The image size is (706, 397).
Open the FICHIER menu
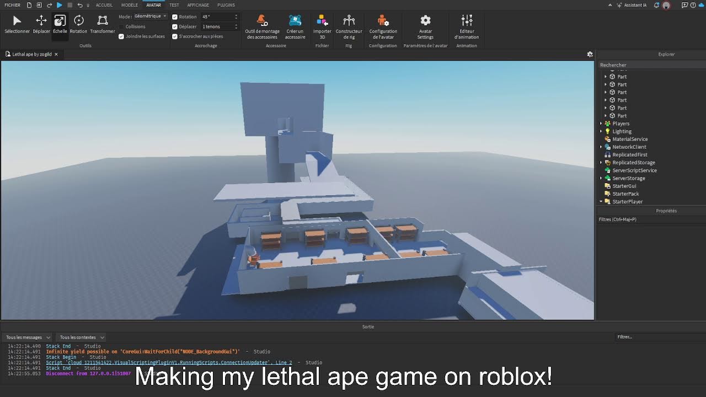coord(12,5)
